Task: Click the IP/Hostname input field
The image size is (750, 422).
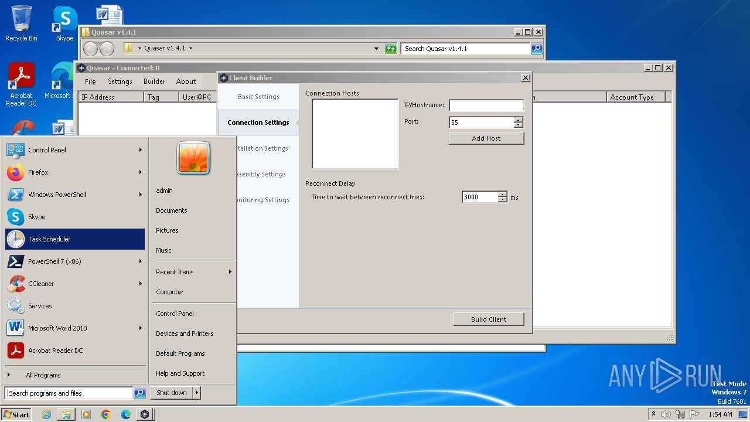Action: (486, 105)
